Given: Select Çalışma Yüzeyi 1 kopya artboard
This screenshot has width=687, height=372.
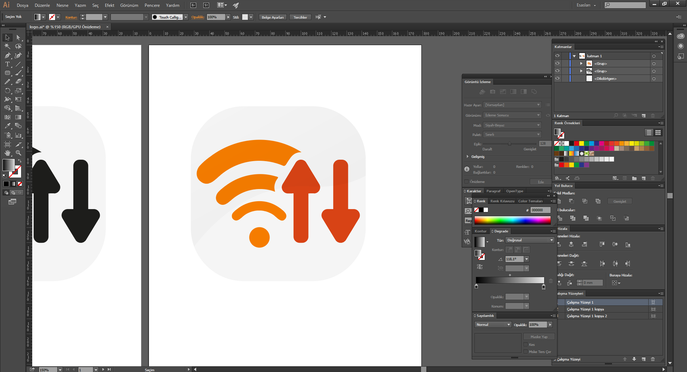Looking at the screenshot, I should [585, 309].
